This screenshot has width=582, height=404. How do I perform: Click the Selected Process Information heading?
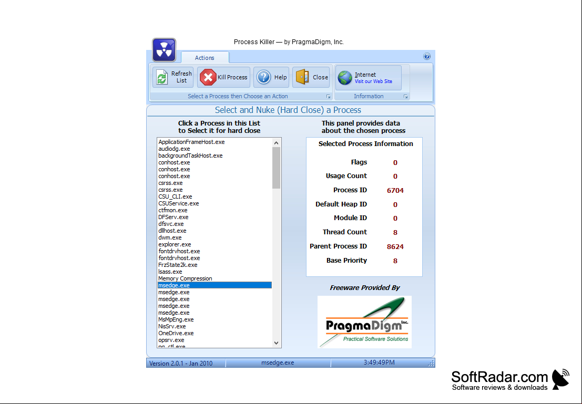click(365, 144)
